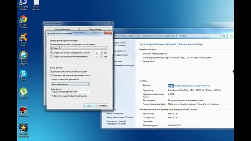Confirm with the OK button
Image resolution: width=251 pixels, height=141 pixels.
click(x=89, y=105)
